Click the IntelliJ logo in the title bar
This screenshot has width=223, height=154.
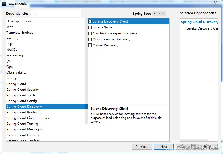tap(4, 4)
